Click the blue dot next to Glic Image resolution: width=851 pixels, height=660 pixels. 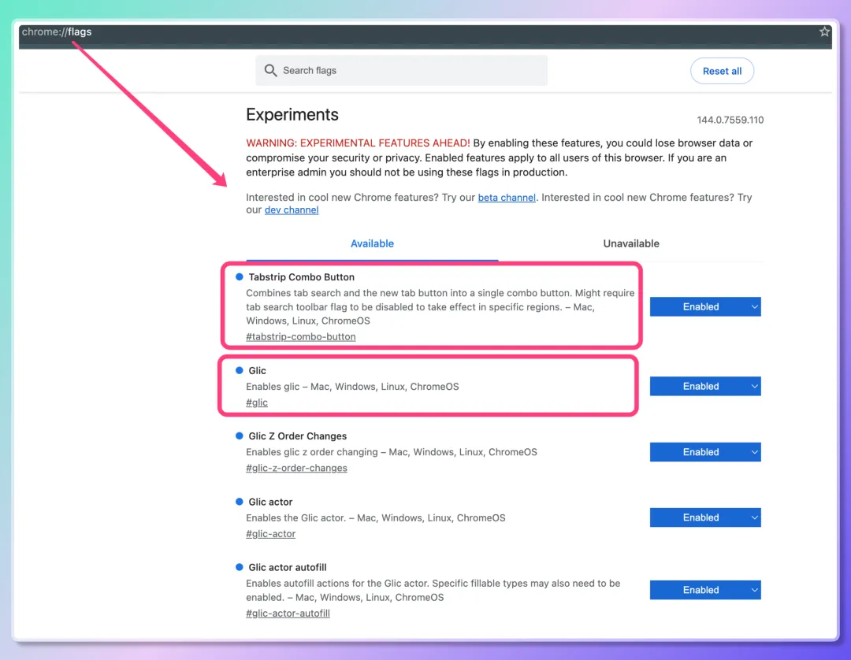[240, 370]
